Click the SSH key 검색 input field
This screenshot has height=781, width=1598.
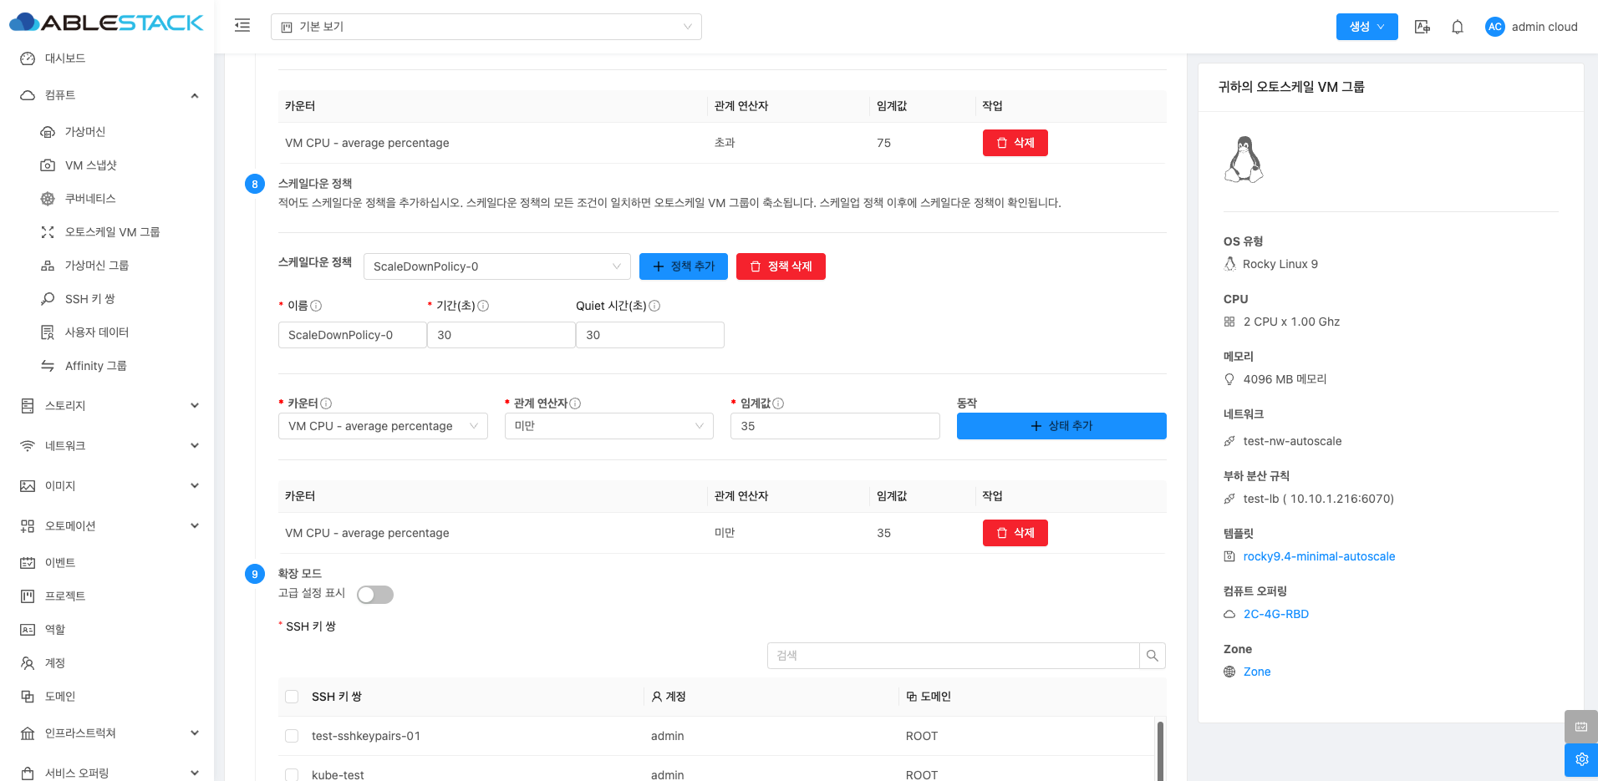tap(953, 656)
